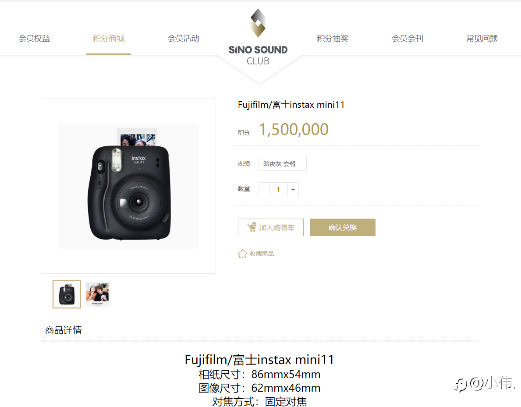521x407 pixels.
Task: Go to the 会员活动 page
Action: (184, 39)
